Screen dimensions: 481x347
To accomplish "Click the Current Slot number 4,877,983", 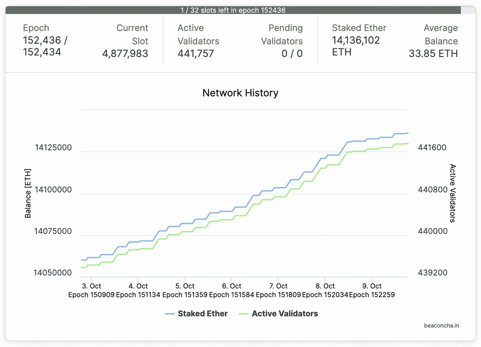I will pyautogui.click(x=125, y=54).
